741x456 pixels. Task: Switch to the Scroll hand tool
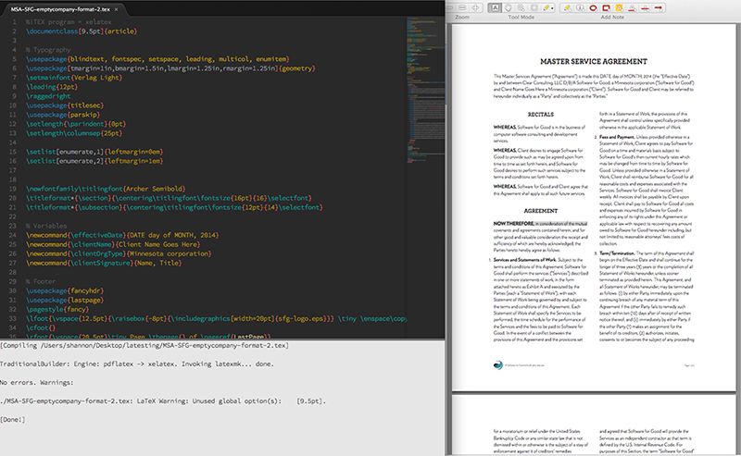pos(508,7)
